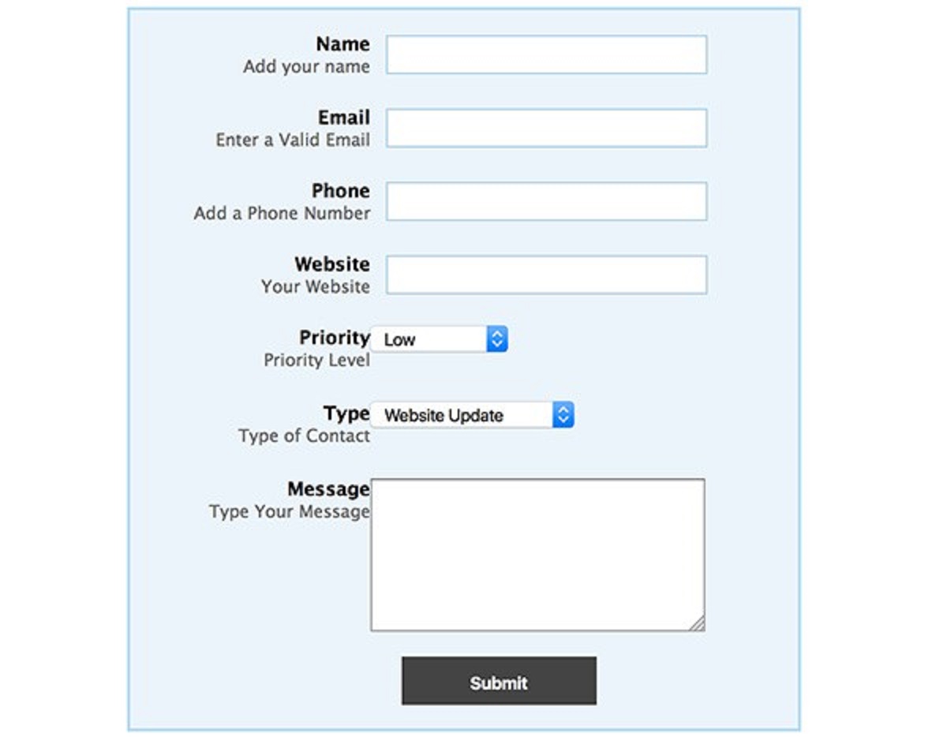Click the Add a Phone Number hint text
This screenshot has height=737, width=947.
click(x=282, y=213)
